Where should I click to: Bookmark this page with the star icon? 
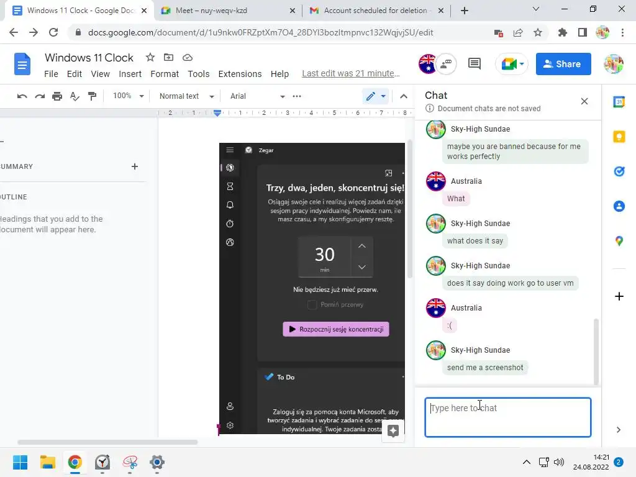(x=538, y=32)
